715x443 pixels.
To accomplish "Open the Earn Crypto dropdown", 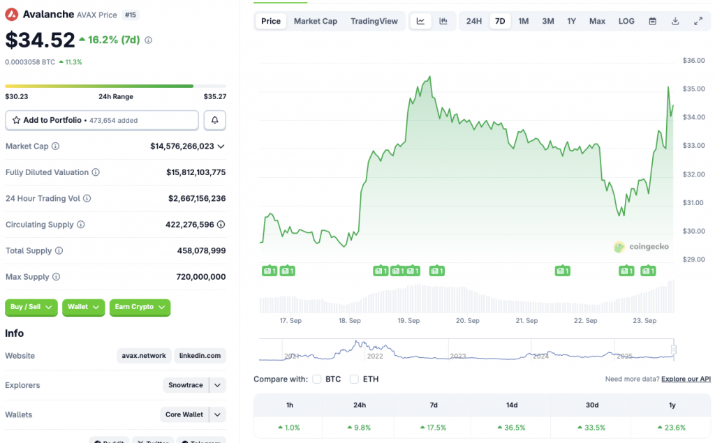I will pos(140,307).
